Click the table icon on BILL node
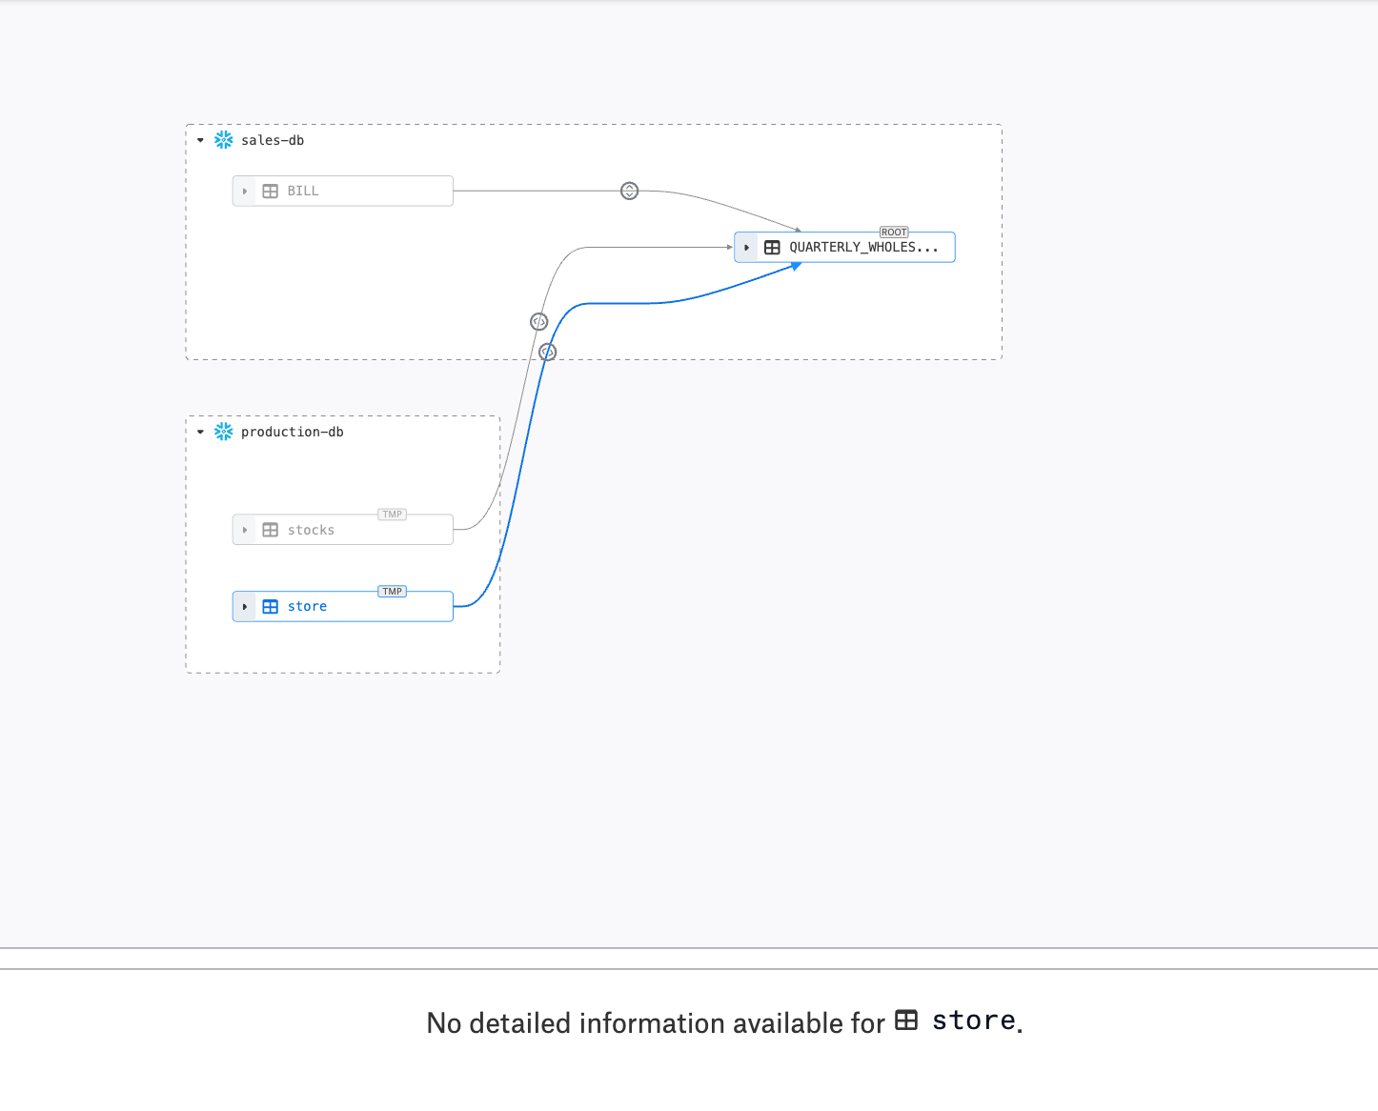 [271, 192]
